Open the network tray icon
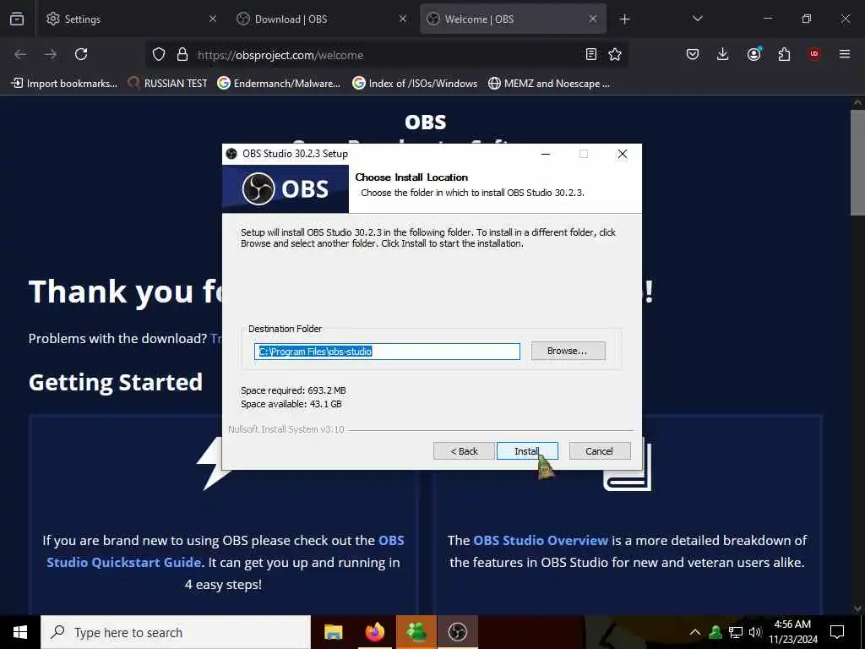Screen dimensions: 865x649 click(x=736, y=632)
